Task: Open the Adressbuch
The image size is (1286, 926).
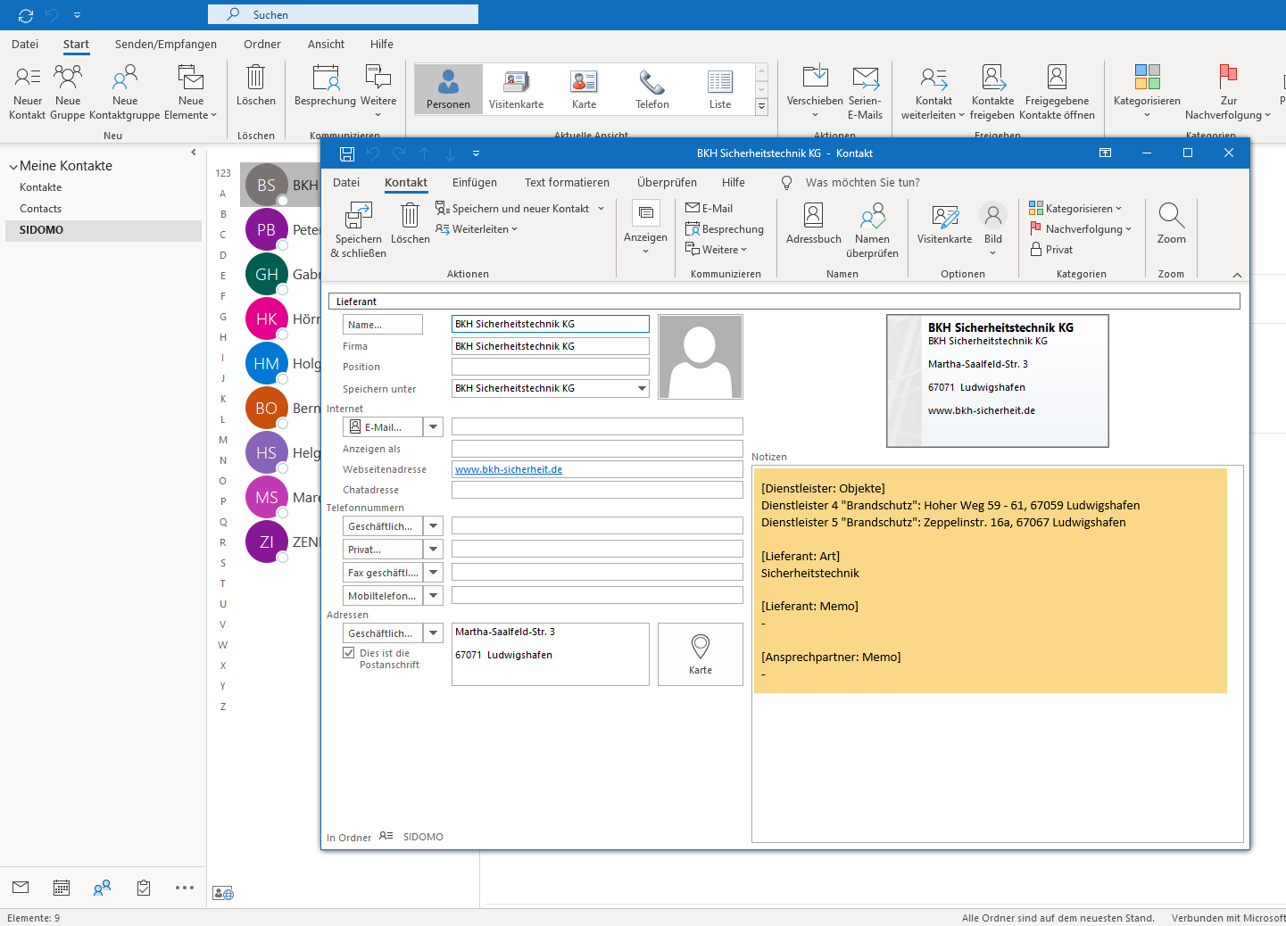Action: pyautogui.click(x=814, y=223)
